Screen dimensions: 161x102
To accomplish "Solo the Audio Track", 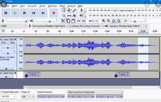I will click(x=12, y=43).
